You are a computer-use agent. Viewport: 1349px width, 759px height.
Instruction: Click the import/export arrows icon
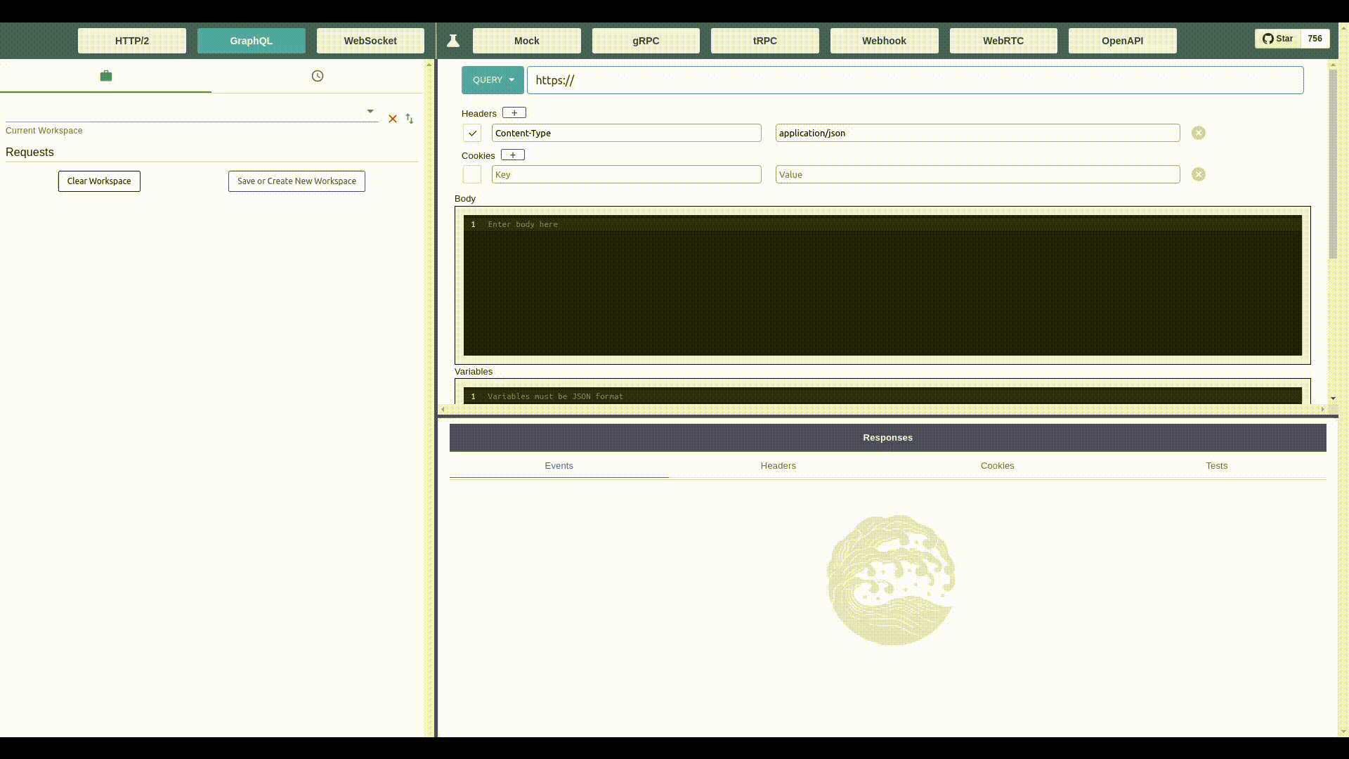pos(410,119)
